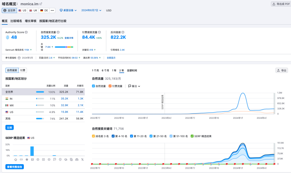This screenshot has width=291, height=173.
Task: Open US traffic value 15.9K
Action: click(65, 112)
